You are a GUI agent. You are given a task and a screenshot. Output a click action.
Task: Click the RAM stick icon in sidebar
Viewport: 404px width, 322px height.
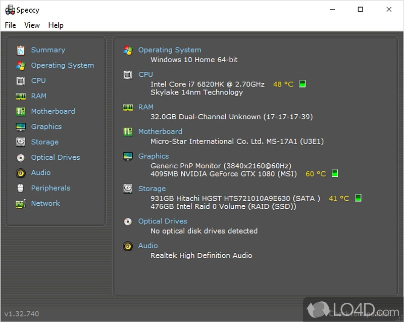pos(21,97)
